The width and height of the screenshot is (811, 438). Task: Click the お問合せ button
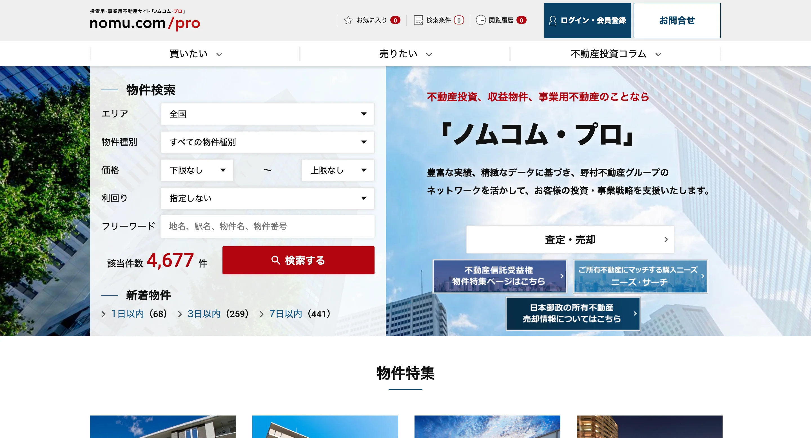tap(677, 21)
